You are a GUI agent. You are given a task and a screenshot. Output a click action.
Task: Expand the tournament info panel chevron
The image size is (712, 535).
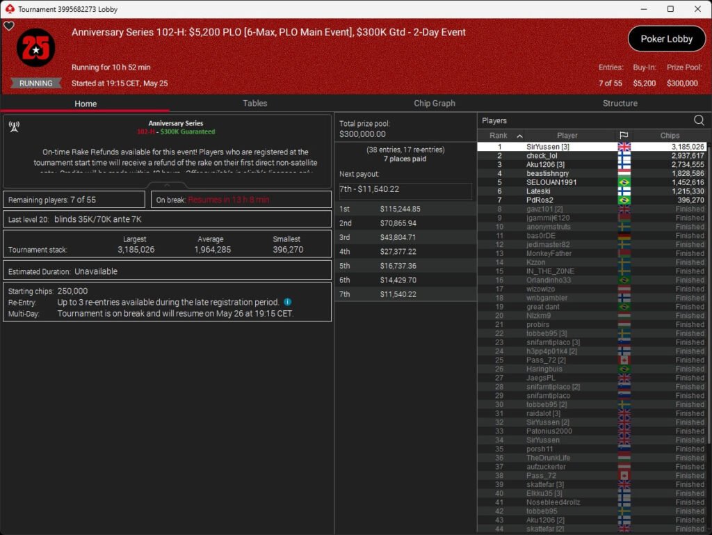click(167, 185)
